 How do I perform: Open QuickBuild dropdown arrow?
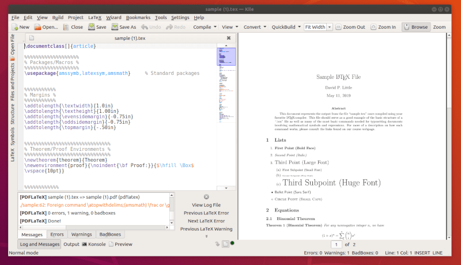299,27
